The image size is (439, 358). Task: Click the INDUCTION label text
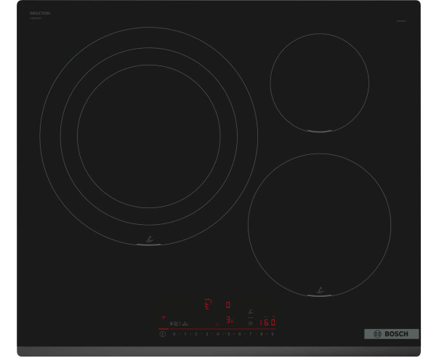pyautogui.click(x=40, y=13)
